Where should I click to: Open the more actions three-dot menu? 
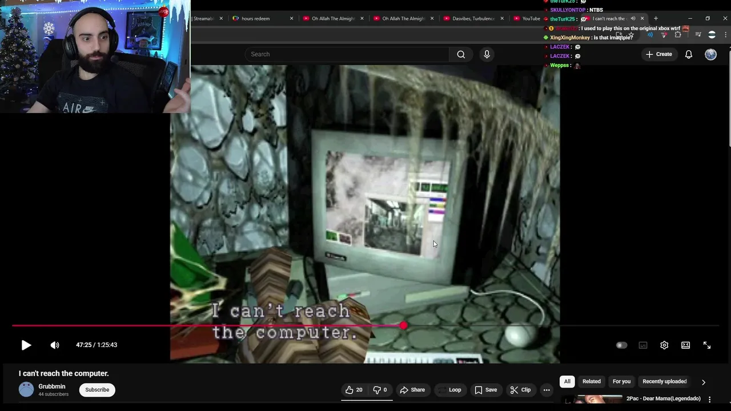[x=547, y=390]
